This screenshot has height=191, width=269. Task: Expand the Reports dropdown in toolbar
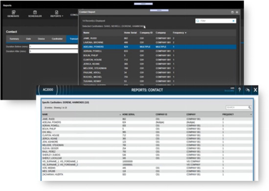point(57,14)
